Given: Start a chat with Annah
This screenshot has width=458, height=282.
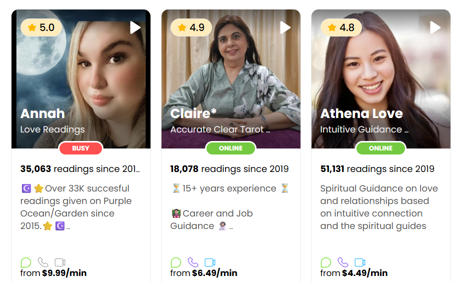Looking at the screenshot, I should coord(26,262).
